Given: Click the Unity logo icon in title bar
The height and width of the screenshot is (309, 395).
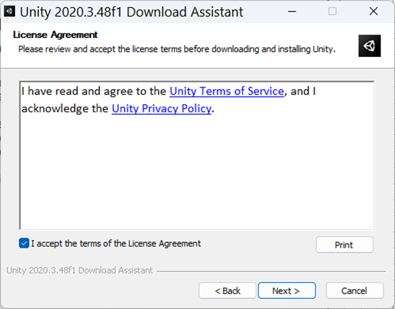Looking at the screenshot, I should 10,11.
